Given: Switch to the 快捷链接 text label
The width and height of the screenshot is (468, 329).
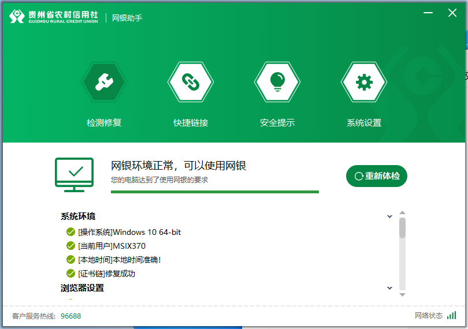Looking at the screenshot, I should tap(191, 123).
